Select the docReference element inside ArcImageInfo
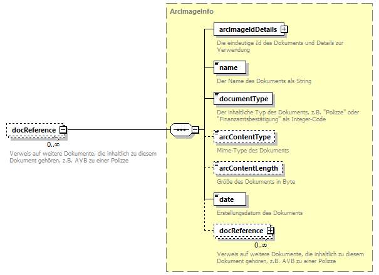Viewport: 379px width, 275px height. pyautogui.click(x=240, y=231)
